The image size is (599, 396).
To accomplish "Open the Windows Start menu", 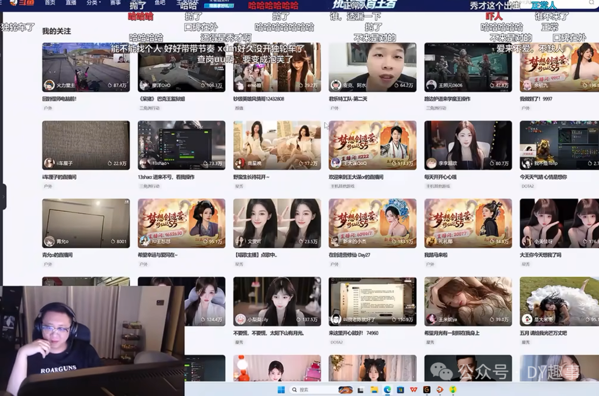I will [281, 390].
